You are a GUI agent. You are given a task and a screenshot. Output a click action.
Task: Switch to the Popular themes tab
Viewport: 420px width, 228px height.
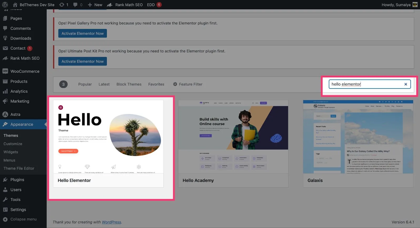tap(85, 84)
